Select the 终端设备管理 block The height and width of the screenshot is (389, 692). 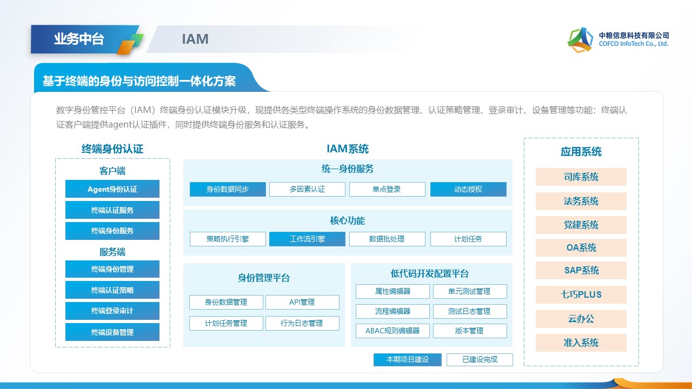click(x=112, y=332)
